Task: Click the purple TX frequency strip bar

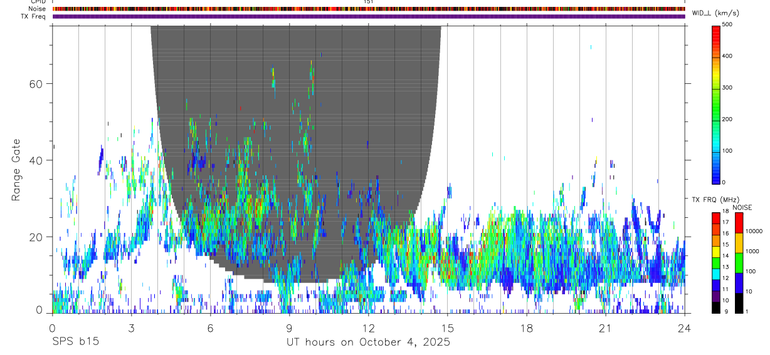Action: pos(369,16)
